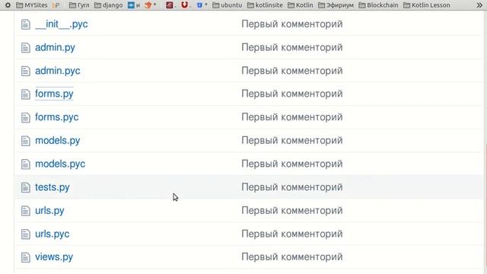487x274 pixels.
Task: Open the urls.pyc file link
Action: [53, 234]
